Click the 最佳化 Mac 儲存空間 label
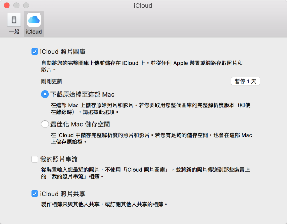Viewport: 287px width, 224px height. pos(80,124)
